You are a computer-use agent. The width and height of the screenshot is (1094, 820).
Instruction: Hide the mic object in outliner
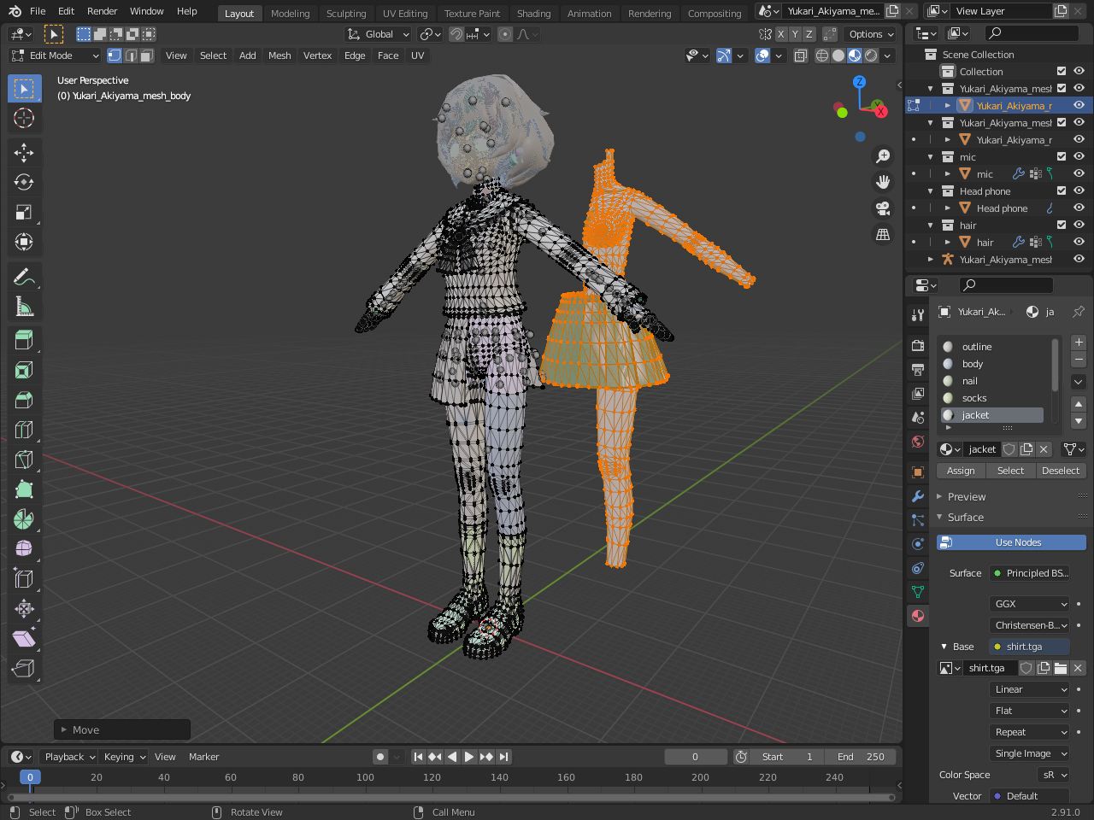click(x=1079, y=174)
